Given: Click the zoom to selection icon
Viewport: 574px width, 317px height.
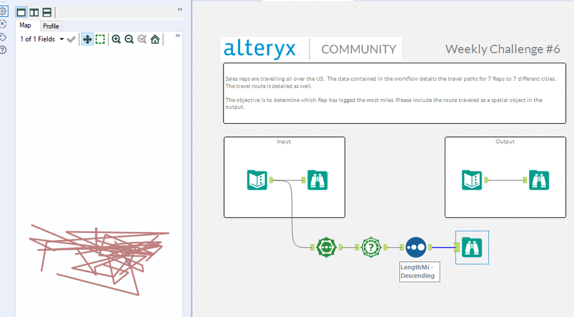Looking at the screenshot, I should click(142, 39).
